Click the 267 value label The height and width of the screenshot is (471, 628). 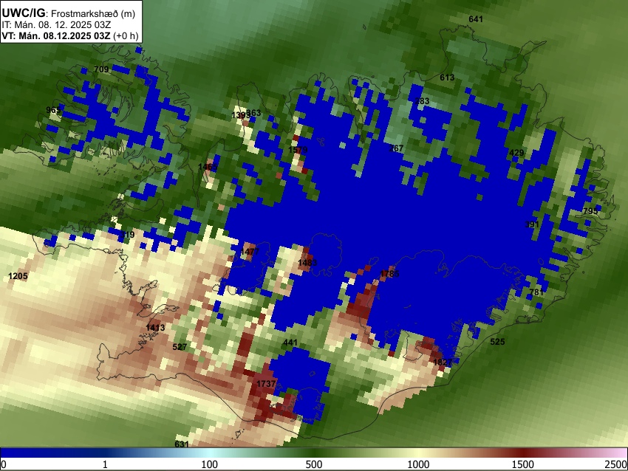pyautogui.click(x=396, y=148)
